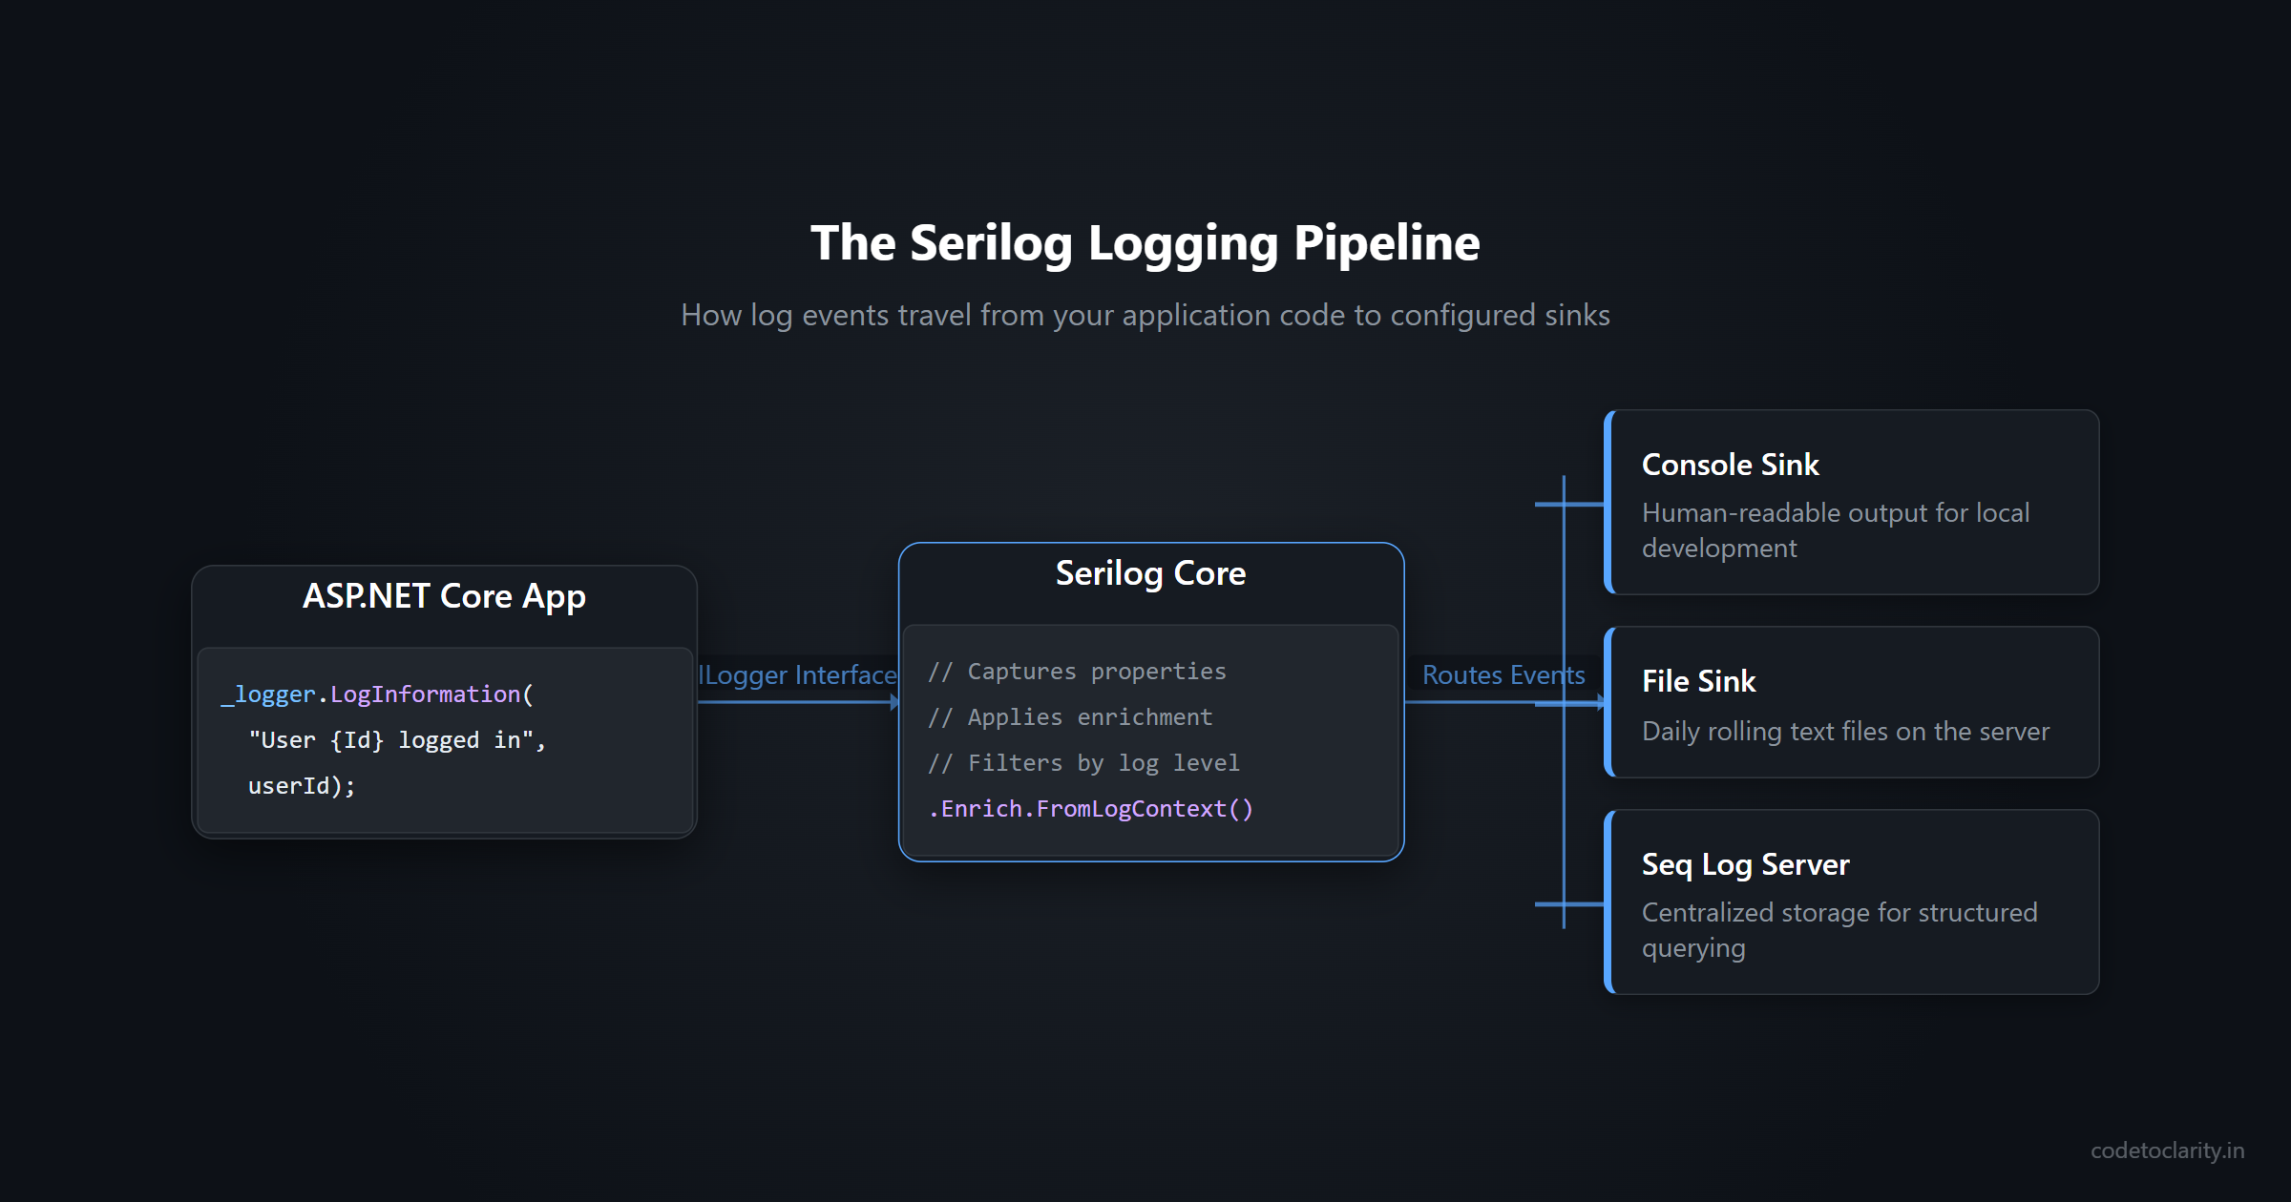Image resolution: width=2291 pixels, height=1202 pixels.
Task: Click the '// Applies enrichment' comment
Action: pos(1070,717)
